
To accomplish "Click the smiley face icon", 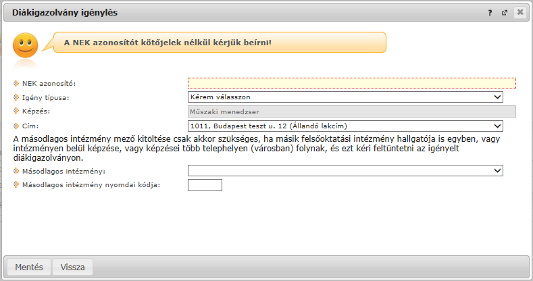I will coord(26,45).
